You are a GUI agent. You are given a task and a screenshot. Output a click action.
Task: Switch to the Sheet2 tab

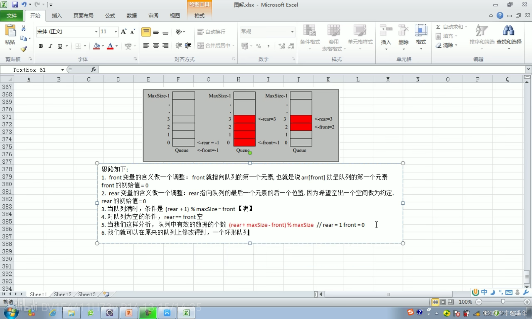point(62,294)
